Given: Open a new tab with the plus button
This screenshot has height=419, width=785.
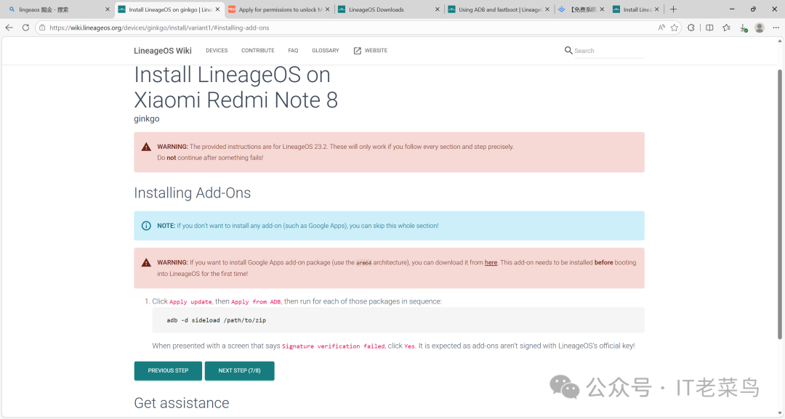Looking at the screenshot, I should pyautogui.click(x=673, y=9).
